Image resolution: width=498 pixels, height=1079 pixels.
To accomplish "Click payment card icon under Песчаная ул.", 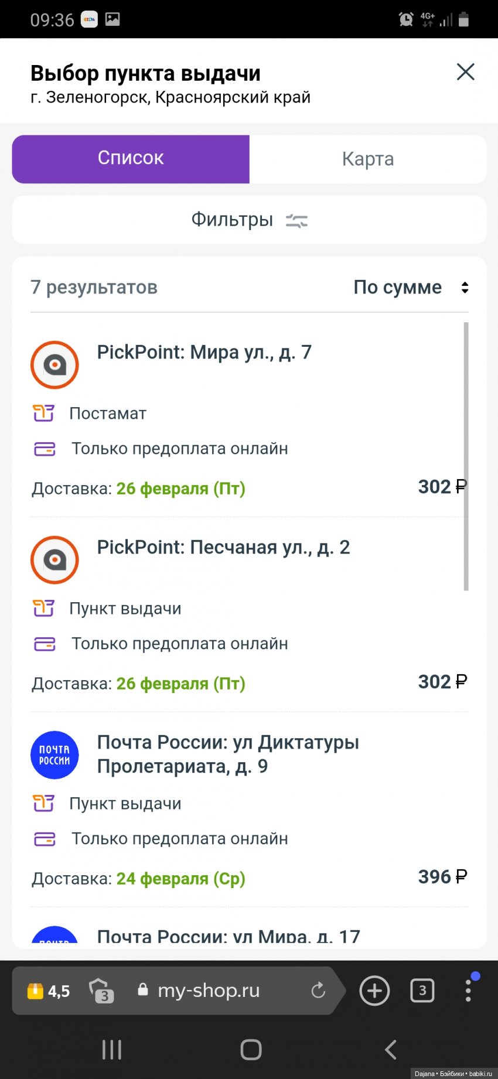I will click(x=45, y=644).
